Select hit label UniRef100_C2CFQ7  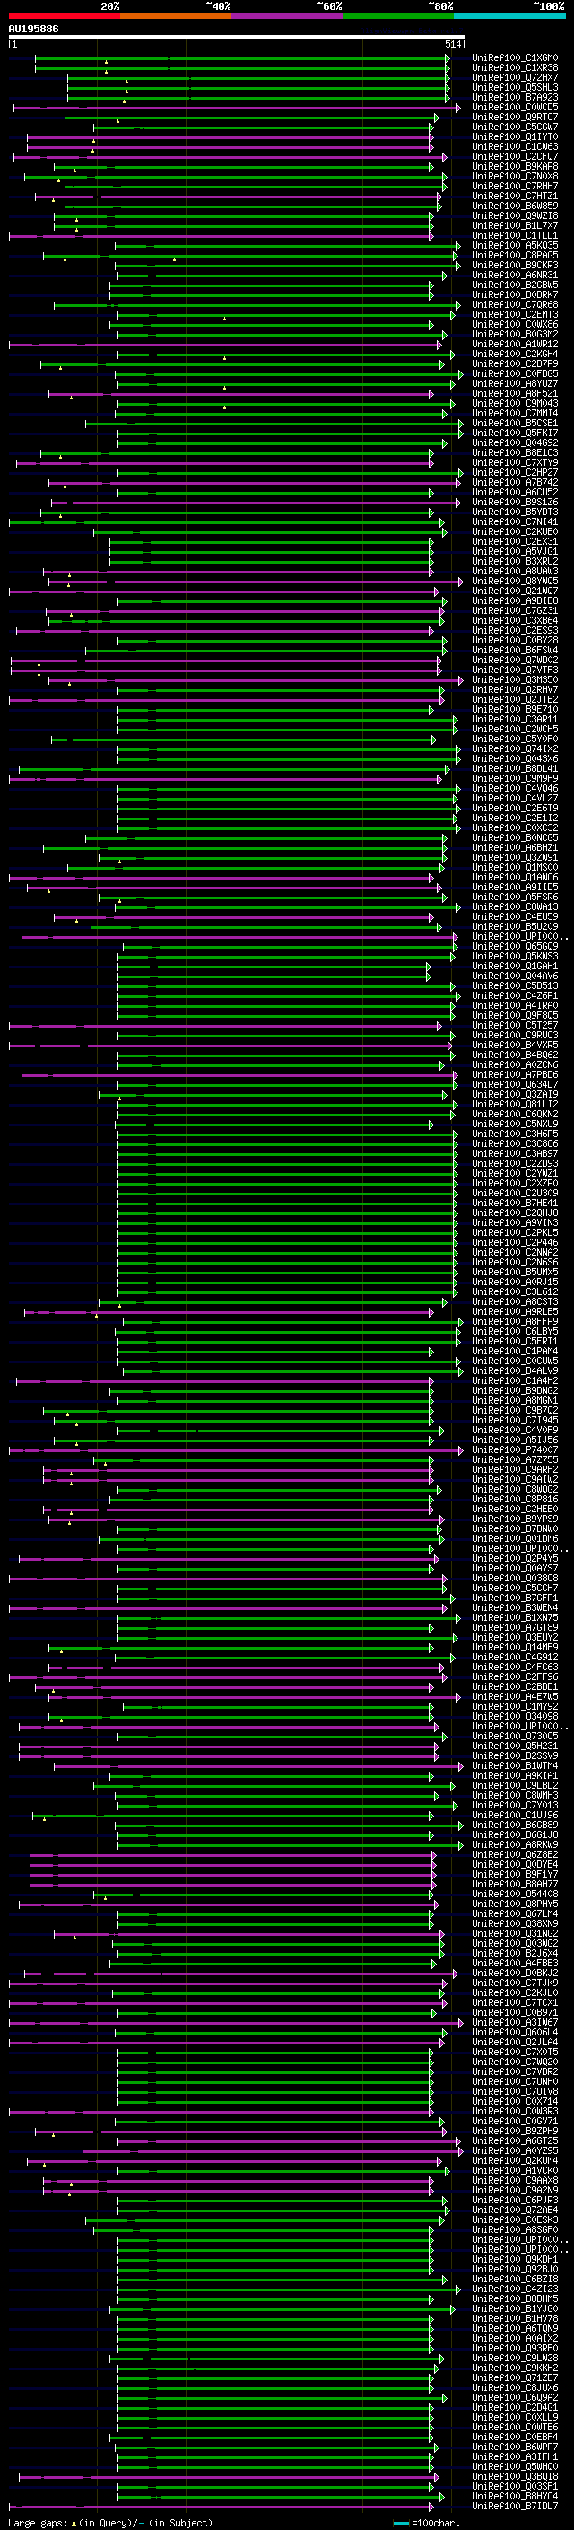pyautogui.click(x=515, y=156)
